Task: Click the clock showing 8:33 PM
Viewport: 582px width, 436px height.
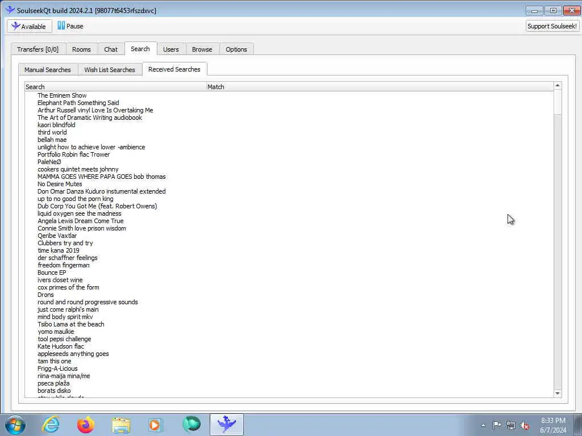Action: [x=553, y=421]
